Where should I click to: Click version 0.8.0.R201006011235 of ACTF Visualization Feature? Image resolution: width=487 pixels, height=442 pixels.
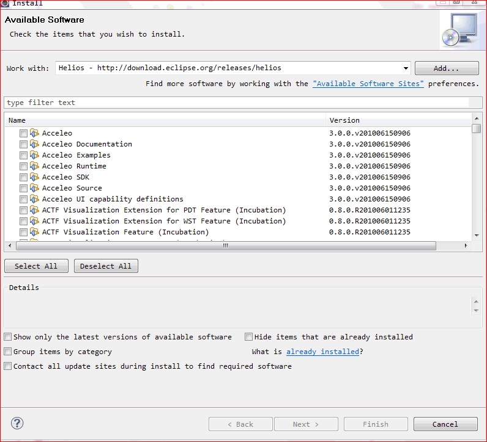[x=370, y=232]
